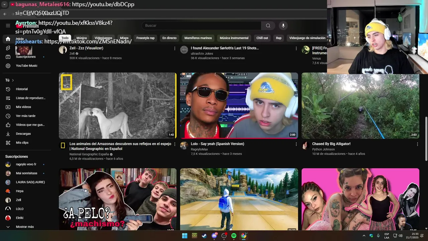Select the Todo filter chip
This screenshot has width=428, height=241.
[65, 38]
